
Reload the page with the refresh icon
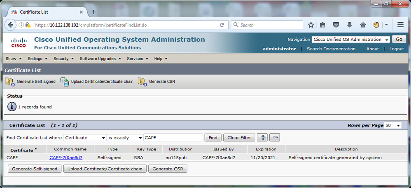222,25
